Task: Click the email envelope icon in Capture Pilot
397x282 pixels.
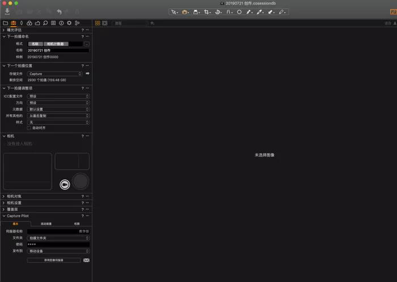Action: coord(86,260)
